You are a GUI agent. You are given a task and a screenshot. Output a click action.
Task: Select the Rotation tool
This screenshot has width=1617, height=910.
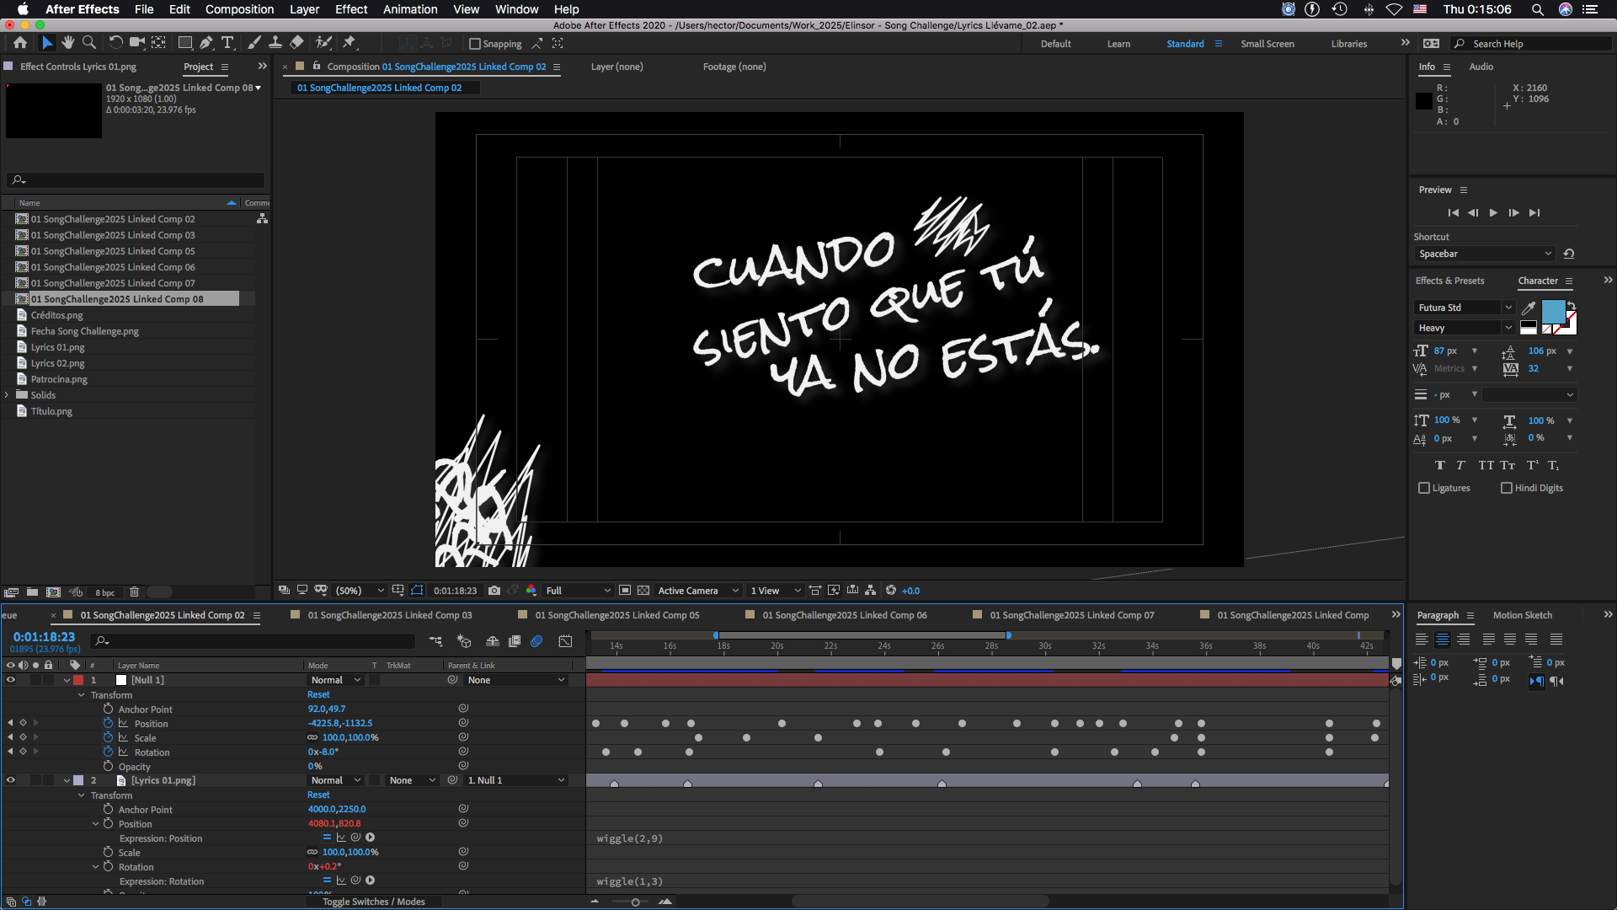pyautogui.click(x=116, y=43)
